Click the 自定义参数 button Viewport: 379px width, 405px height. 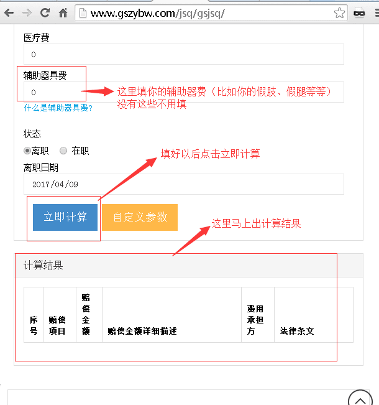[x=140, y=217]
